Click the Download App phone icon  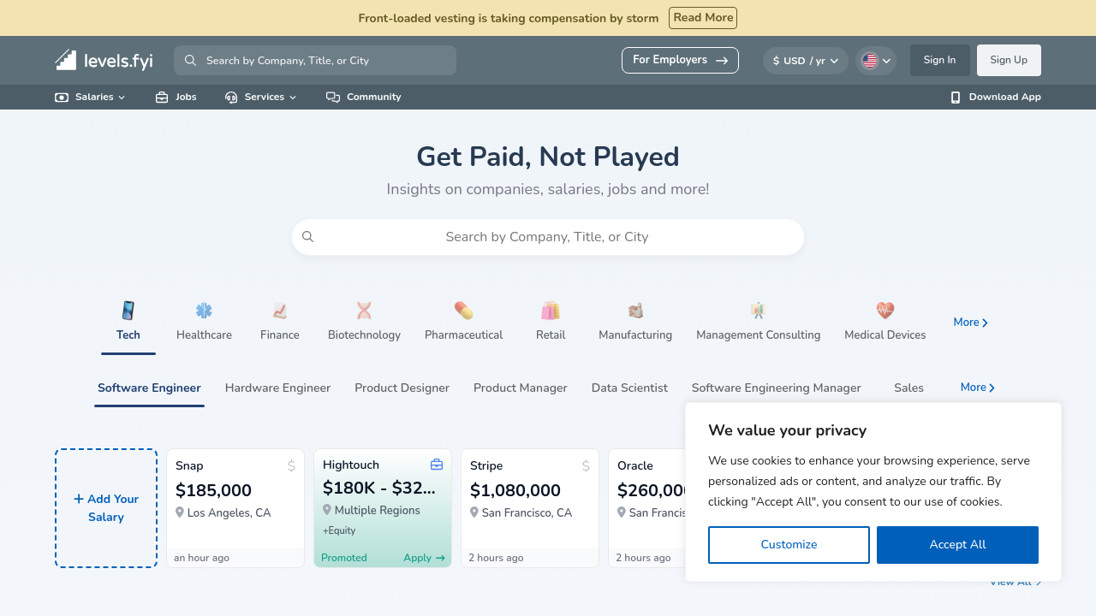tap(955, 97)
